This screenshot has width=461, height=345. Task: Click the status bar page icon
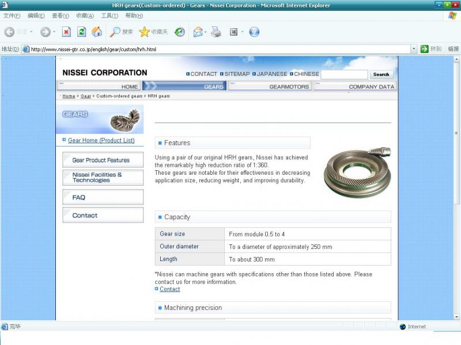(x=4, y=326)
